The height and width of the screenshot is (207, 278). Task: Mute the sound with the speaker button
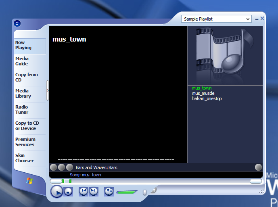click(x=109, y=191)
